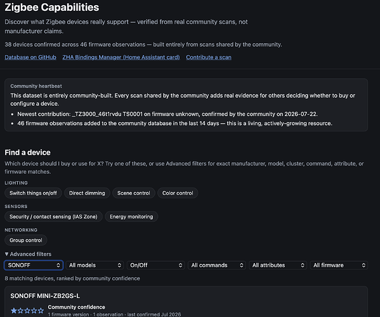Image resolution: width=380 pixels, height=317 pixels.
Task: Open the All commands dropdown
Action: click(x=217, y=265)
